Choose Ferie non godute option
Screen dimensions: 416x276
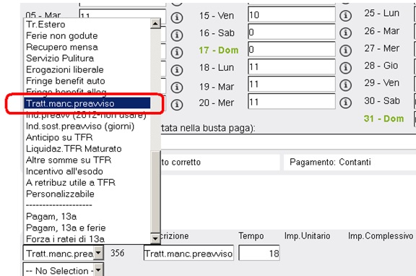coord(87,36)
